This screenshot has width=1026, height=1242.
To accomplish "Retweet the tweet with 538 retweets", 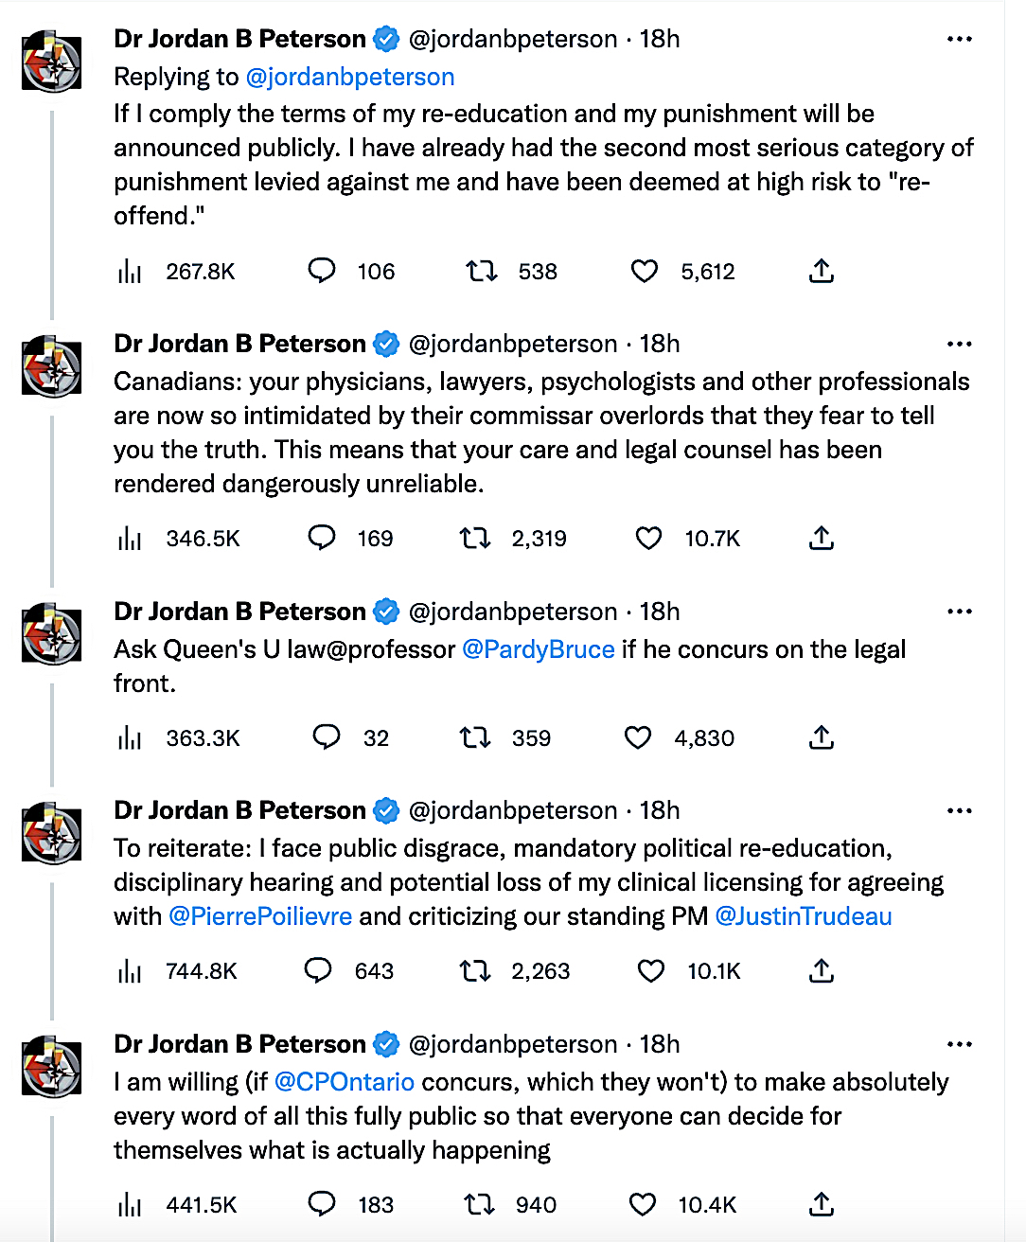I will pyautogui.click(x=482, y=272).
